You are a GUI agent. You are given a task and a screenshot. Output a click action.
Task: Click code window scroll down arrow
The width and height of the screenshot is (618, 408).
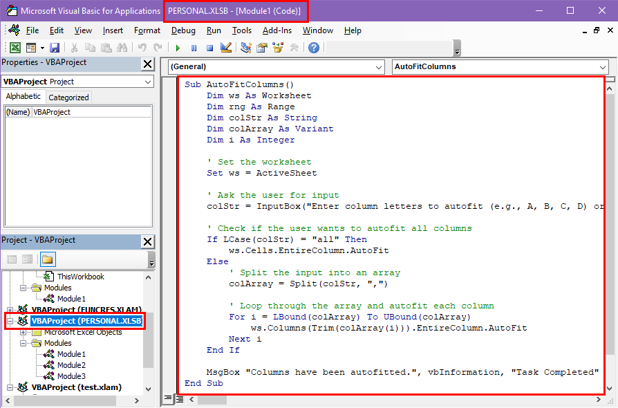click(610, 388)
